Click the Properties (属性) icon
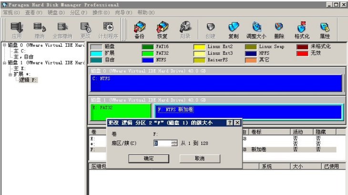This screenshot has width=348, height=195. (x=325, y=31)
